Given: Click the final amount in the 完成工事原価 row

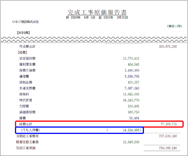Looking at the screenshot, I should 168,148.
